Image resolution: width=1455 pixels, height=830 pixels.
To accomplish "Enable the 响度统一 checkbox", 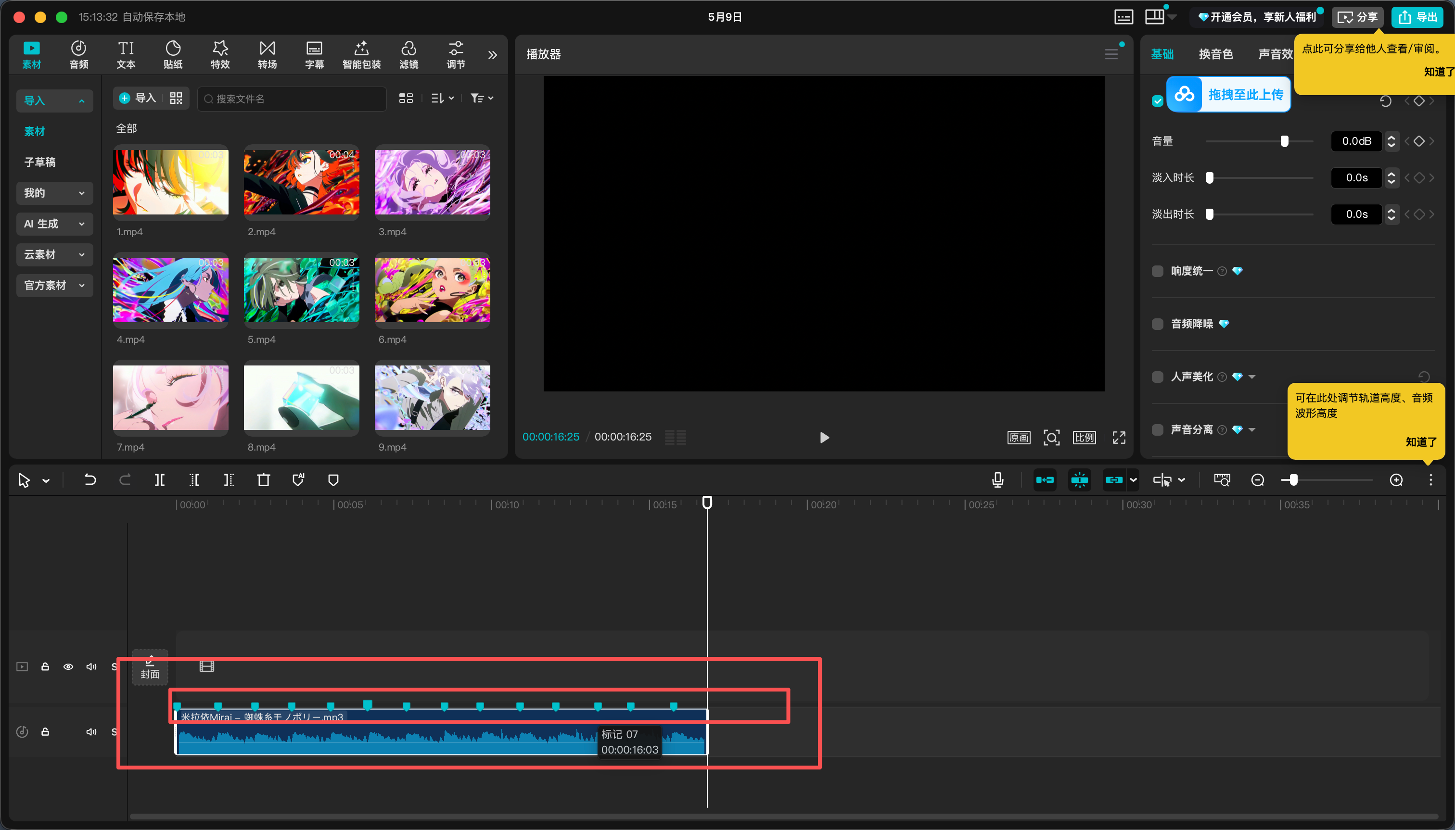I will [x=1157, y=271].
